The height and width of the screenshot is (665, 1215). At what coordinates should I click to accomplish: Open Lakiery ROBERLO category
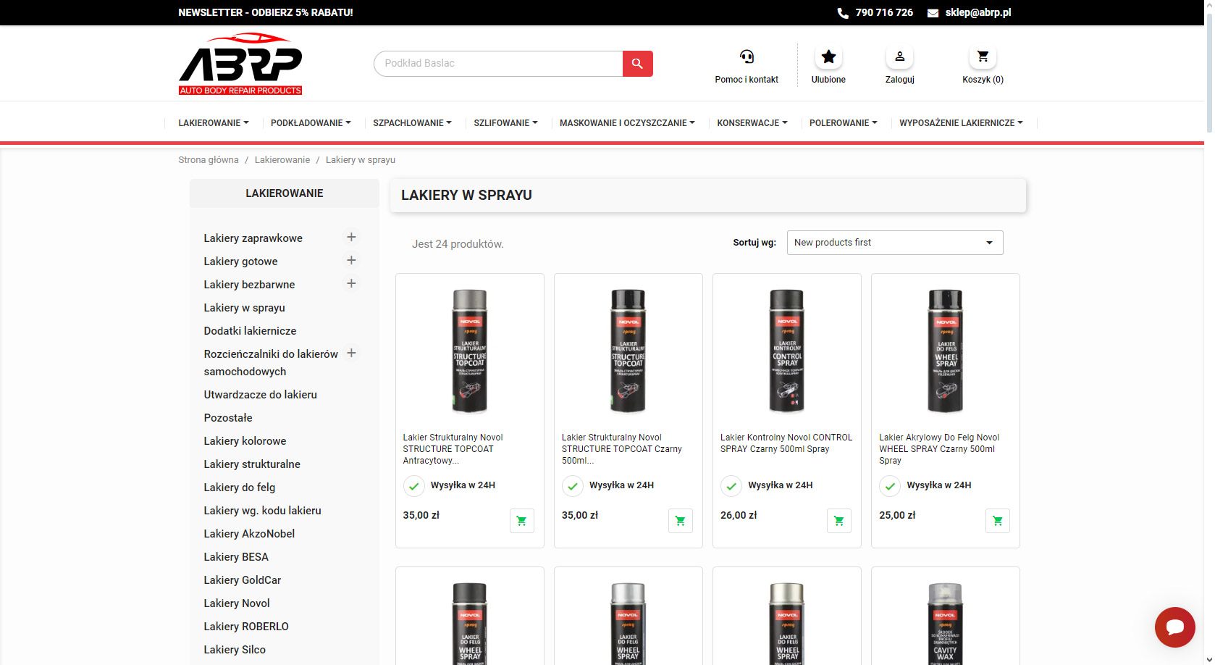click(246, 627)
